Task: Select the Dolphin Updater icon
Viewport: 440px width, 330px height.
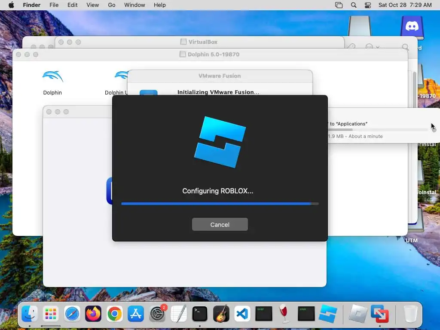Action: (121, 76)
